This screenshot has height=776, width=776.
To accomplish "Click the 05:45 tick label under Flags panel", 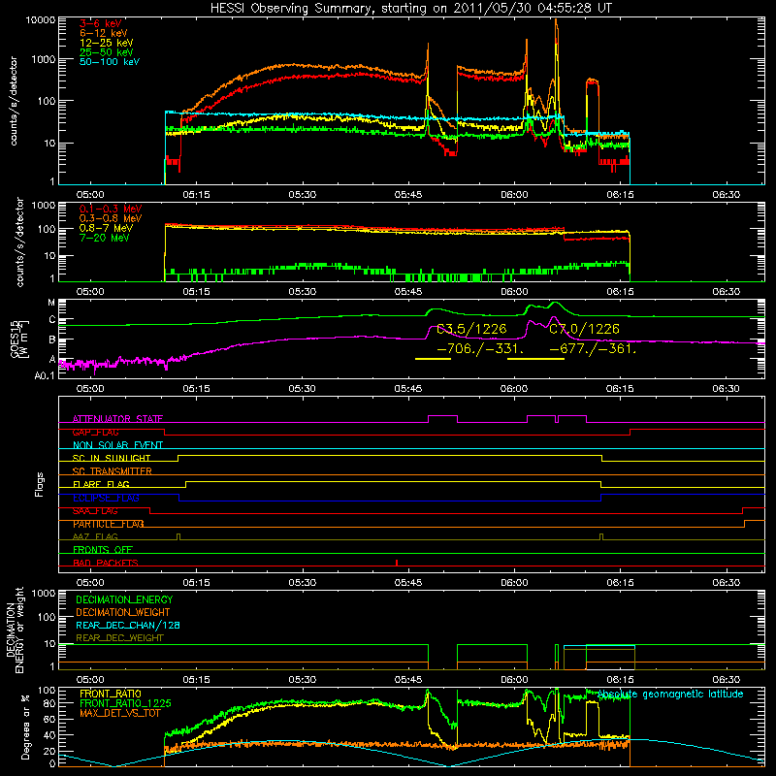I will [x=408, y=583].
